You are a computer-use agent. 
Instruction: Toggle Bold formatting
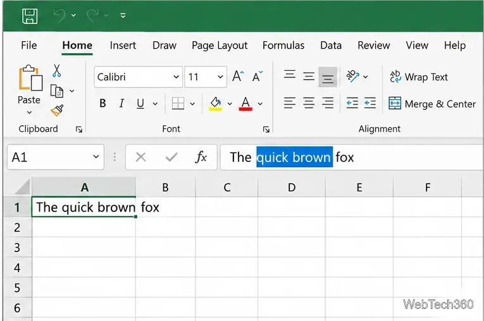click(102, 103)
